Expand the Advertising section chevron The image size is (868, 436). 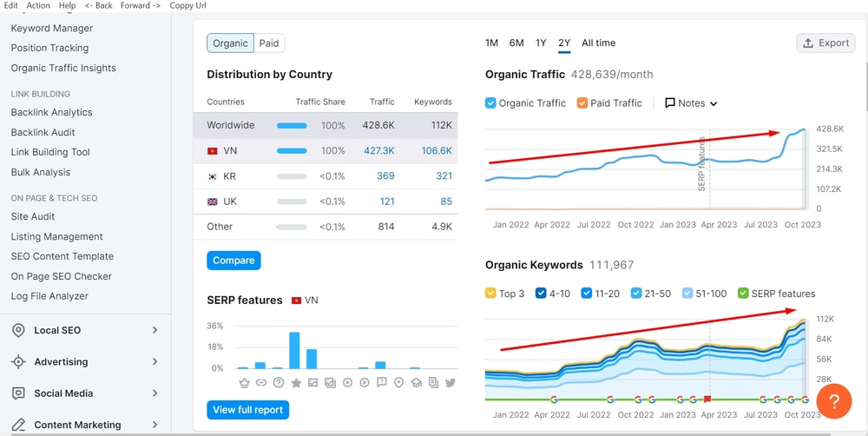click(x=155, y=362)
